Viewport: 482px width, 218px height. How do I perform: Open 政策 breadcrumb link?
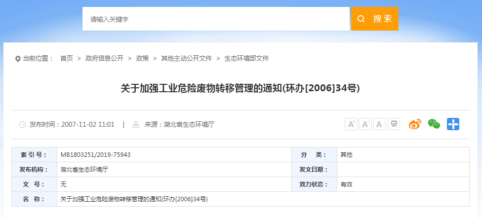point(143,58)
